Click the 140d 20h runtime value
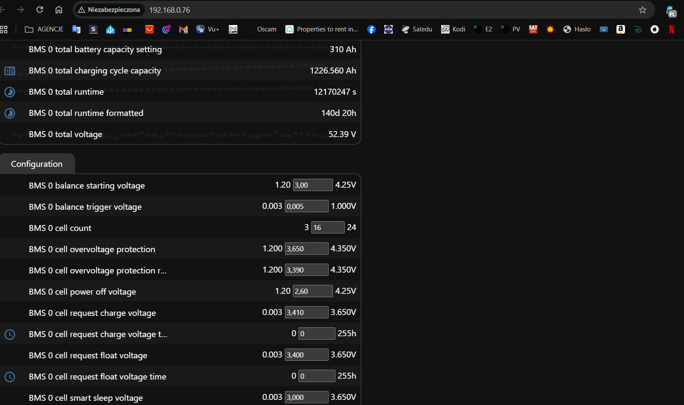This screenshot has height=405, width=684. [339, 113]
